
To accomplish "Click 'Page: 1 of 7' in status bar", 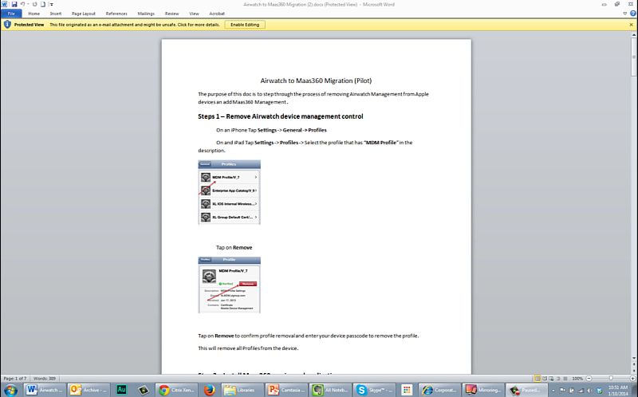I will click(15, 379).
